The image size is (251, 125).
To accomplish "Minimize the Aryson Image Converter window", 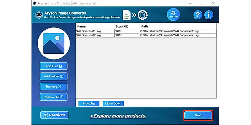I will 190,3.
